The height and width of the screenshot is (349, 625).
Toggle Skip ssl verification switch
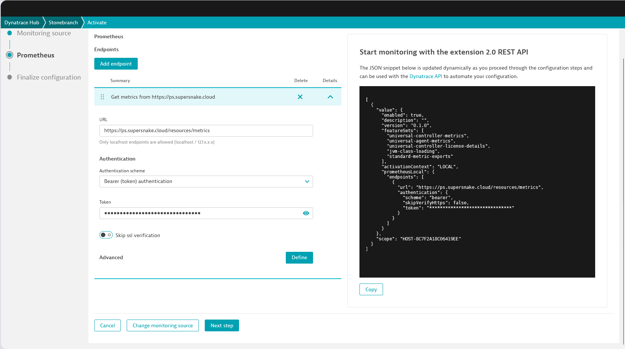point(106,235)
